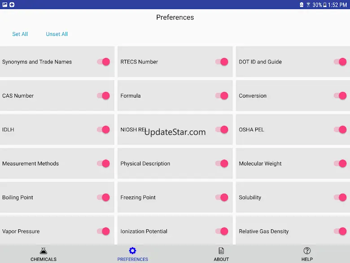Toggle the Solubility switch
Image resolution: width=350 pixels, height=263 pixels.
340,197
